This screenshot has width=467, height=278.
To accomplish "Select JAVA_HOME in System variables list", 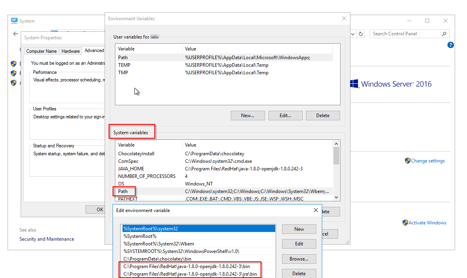I will coord(131,169).
